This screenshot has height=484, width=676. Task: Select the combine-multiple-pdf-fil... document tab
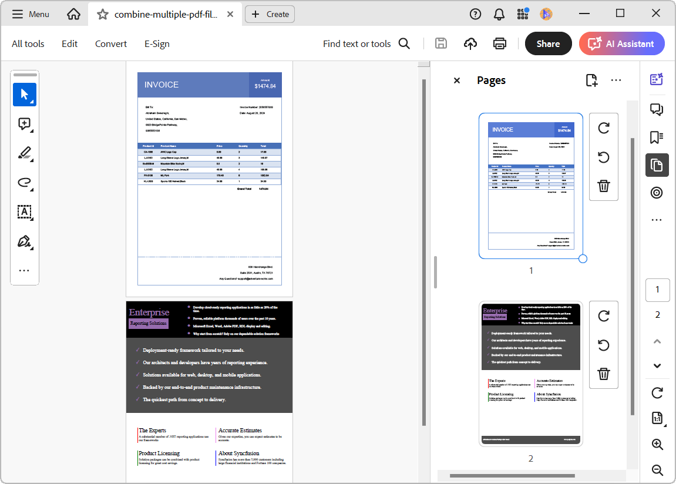pos(166,14)
